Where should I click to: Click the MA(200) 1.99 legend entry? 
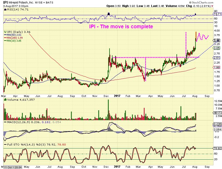point(14,38)
